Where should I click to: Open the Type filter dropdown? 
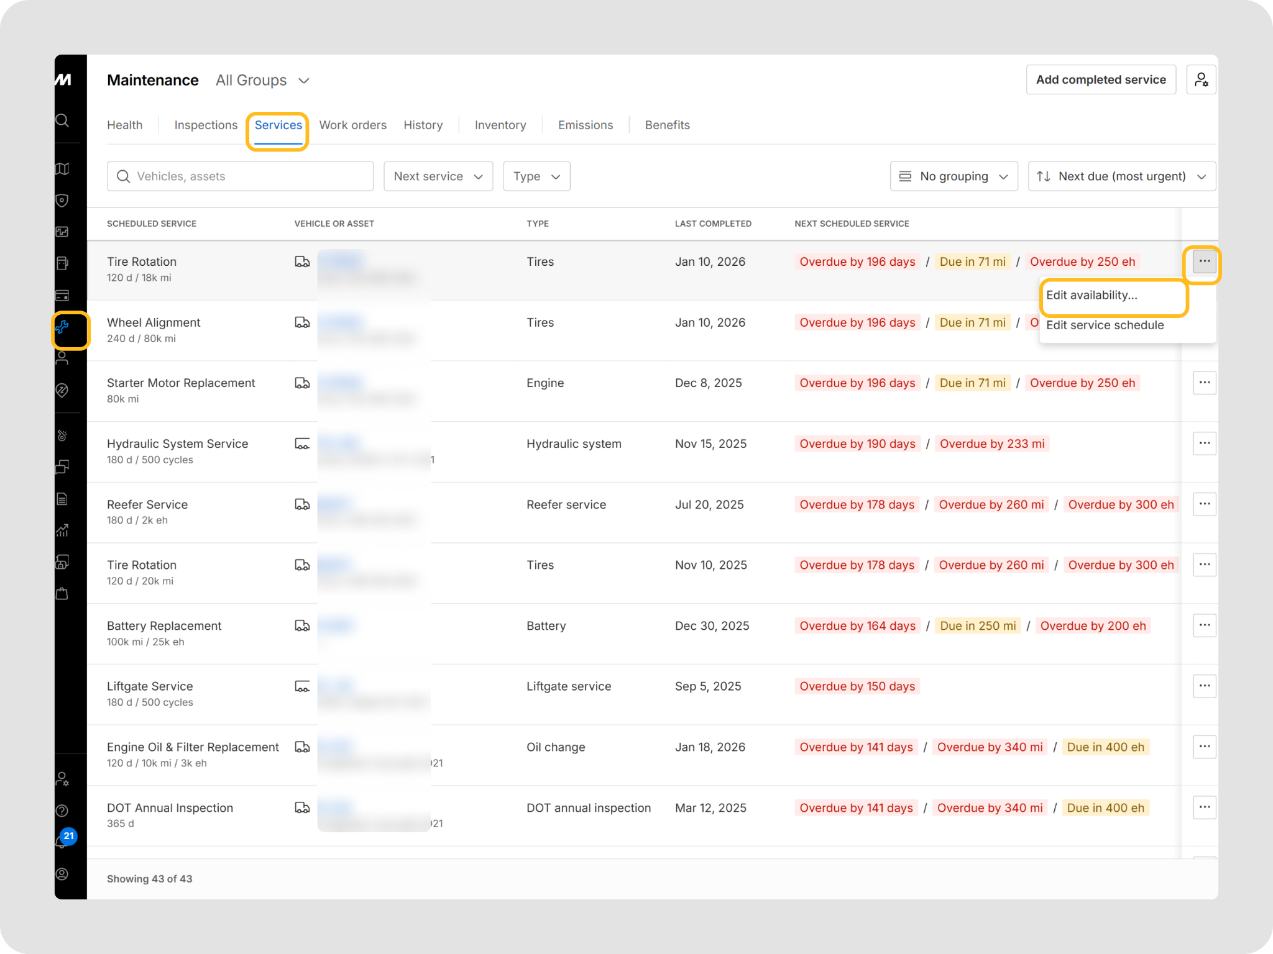536,176
